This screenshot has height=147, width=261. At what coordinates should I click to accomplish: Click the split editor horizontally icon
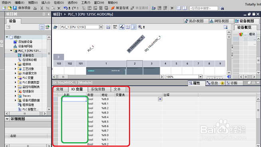pyautogui.click(x=179, y=8)
